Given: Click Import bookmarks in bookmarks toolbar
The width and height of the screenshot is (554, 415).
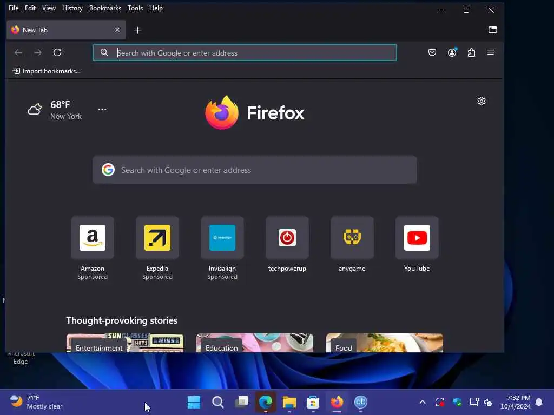Looking at the screenshot, I should 47,71.
